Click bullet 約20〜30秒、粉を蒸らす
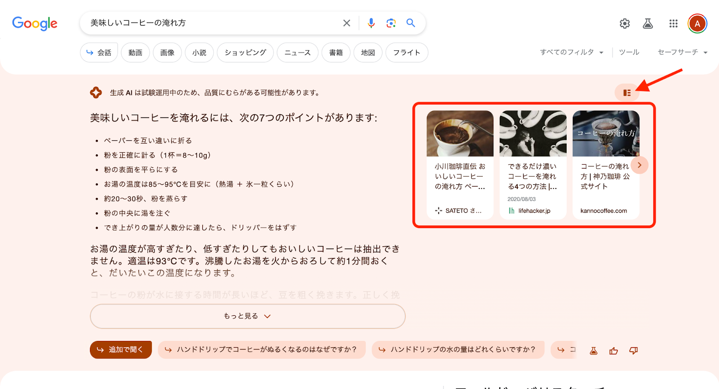Viewport: 719px width, 389px height. 146,199
